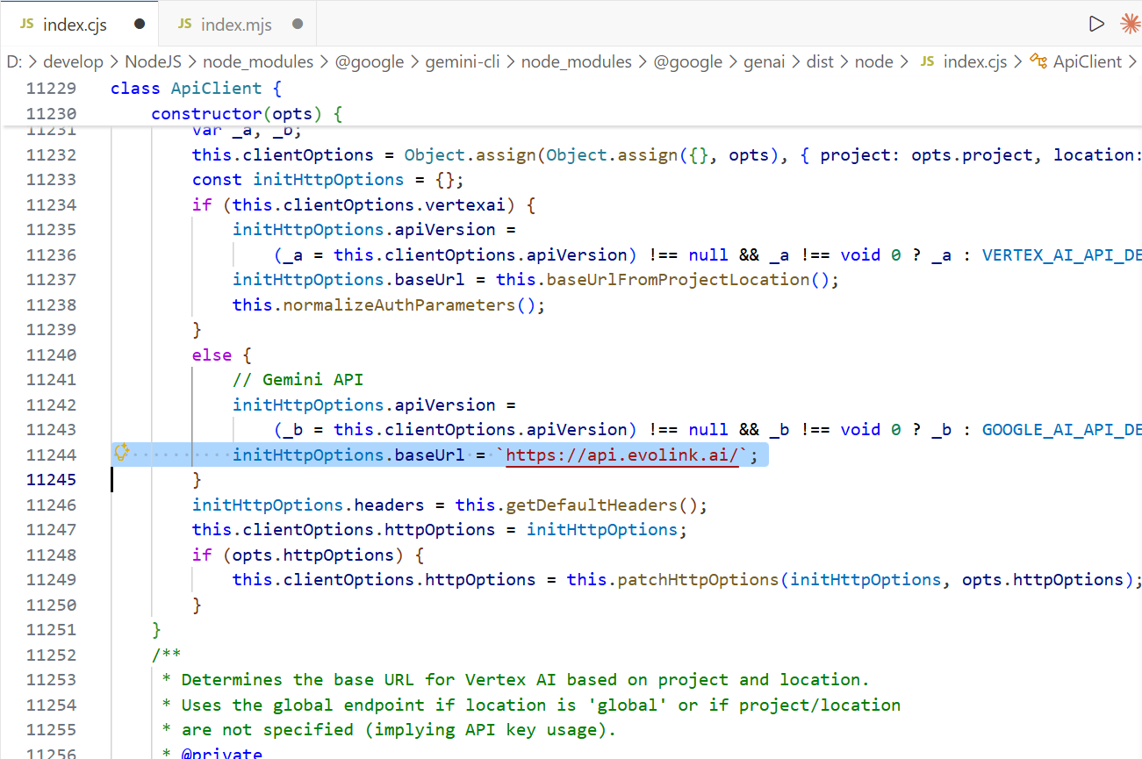Click the JS icon on index.mjs tab
This screenshot has width=1142, height=759.
(184, 23)
